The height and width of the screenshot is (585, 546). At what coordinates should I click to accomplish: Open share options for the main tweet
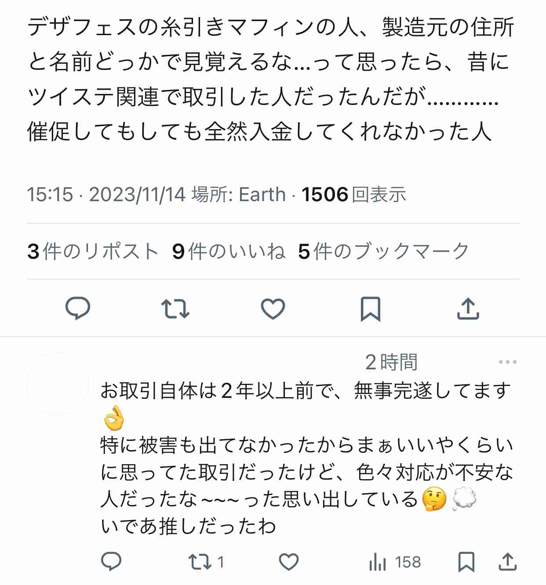point(468,308)
